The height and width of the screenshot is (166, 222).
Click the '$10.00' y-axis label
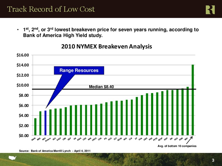23,85
